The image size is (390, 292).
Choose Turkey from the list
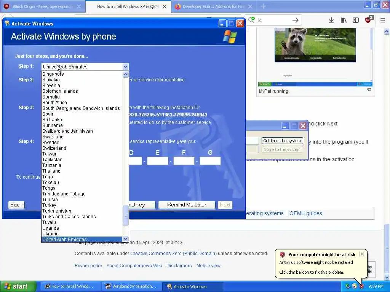(x=82, y=205)
